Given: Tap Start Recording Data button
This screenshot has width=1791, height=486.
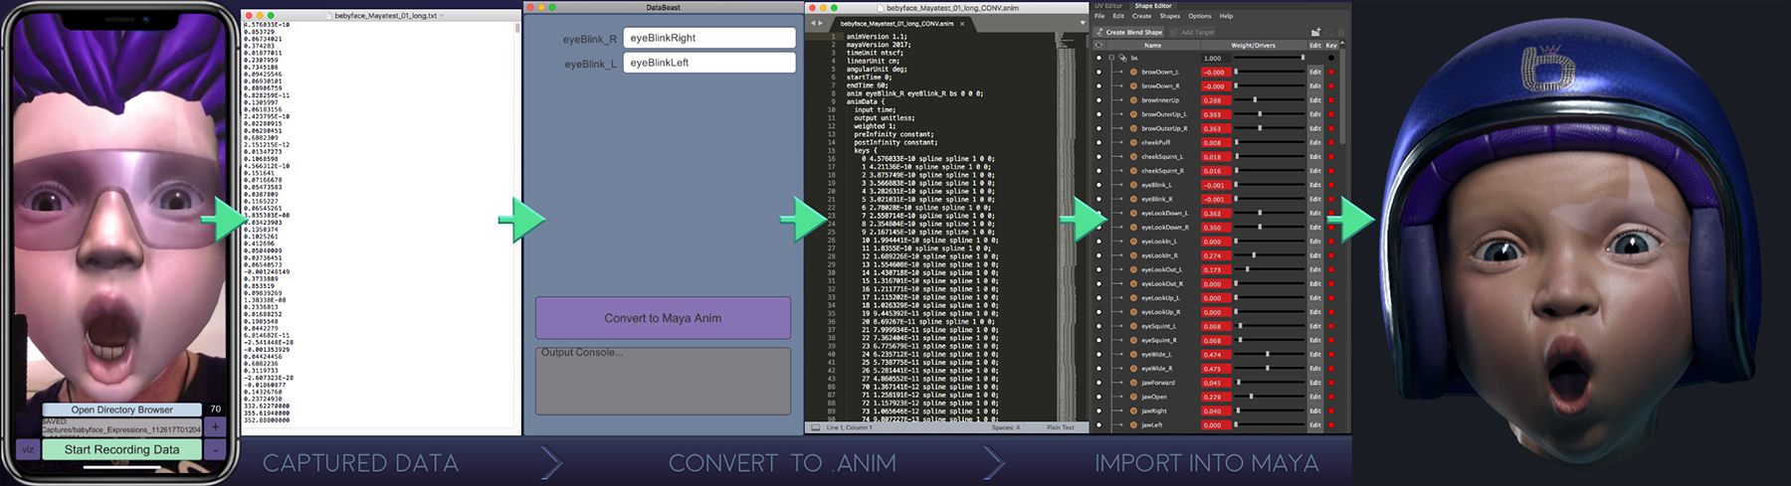Looking at the screenshot, I should tap(121, 449).
